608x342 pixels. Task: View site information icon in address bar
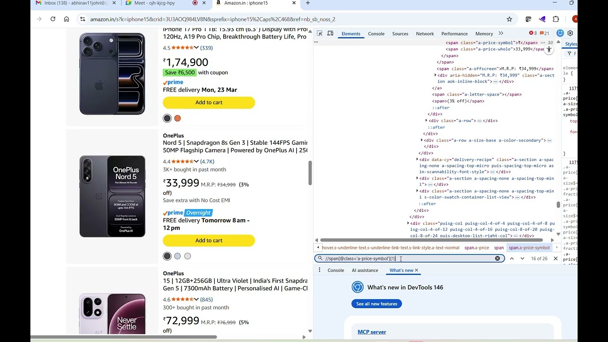[83, 19]
